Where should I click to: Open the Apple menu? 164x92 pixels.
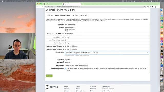pyautogui.click(x=2, y=1)
